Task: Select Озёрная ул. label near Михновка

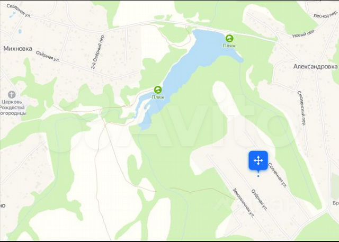Action: pyautogui.click(x=48, y=57)
